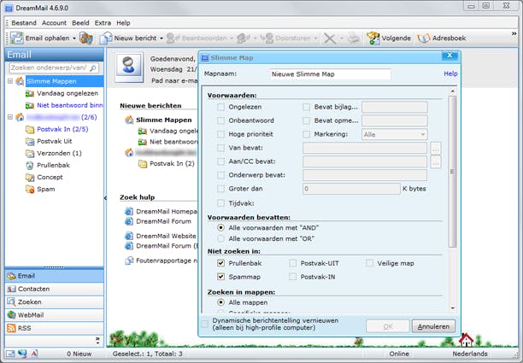Click the Volgende toolbar icon
The image size is (523, 363).
(373, 38)
